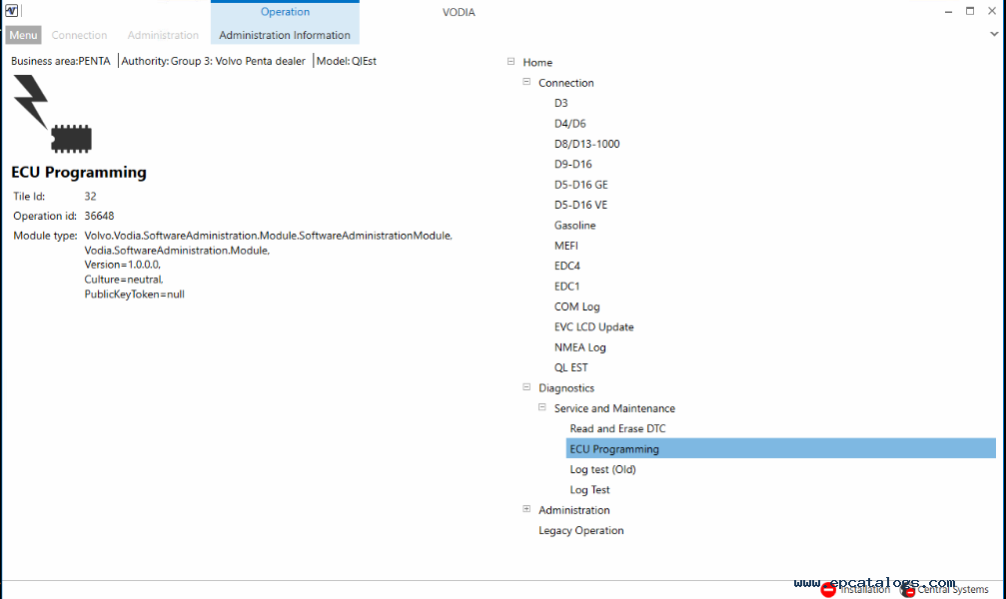Select the D4/D6 tree item
This screenshot has width=1006, height=599.
(569, 123)
